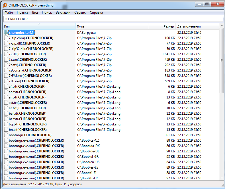Click the path C:\Boot\fi-FI
225x189 pixels.
point(87,173)
